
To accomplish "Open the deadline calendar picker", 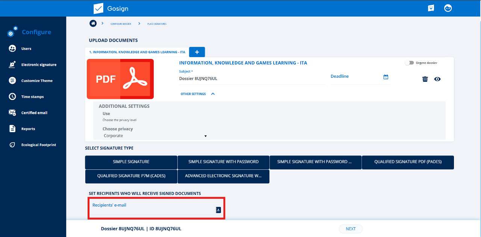I will tap(386, 77).
